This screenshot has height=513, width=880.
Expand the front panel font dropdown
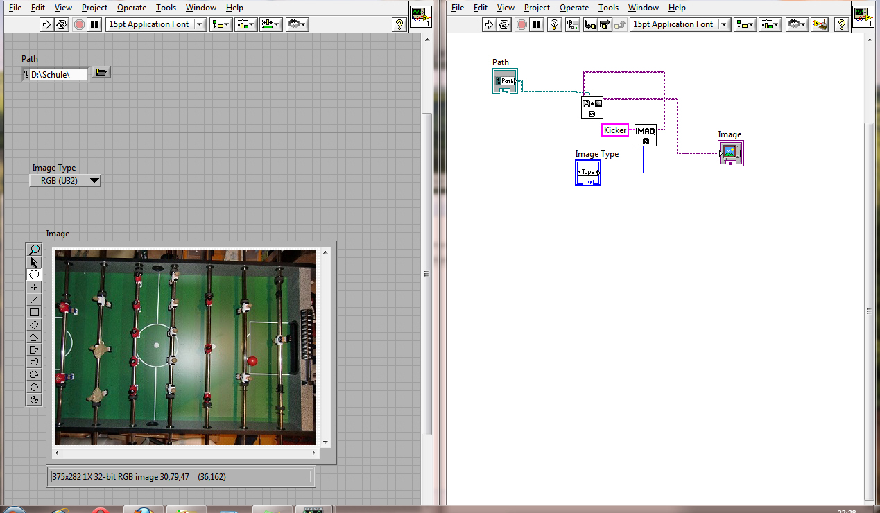200,24
